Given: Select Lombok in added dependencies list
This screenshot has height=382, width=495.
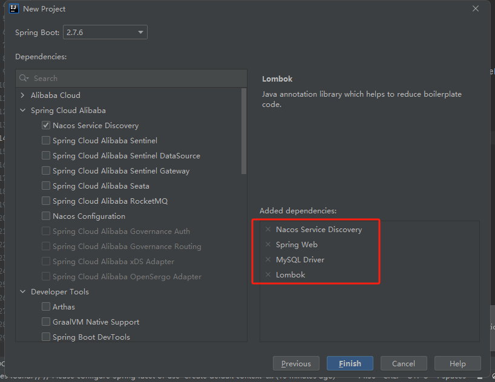Looking at the screenshot, I should tap(290, 275).
